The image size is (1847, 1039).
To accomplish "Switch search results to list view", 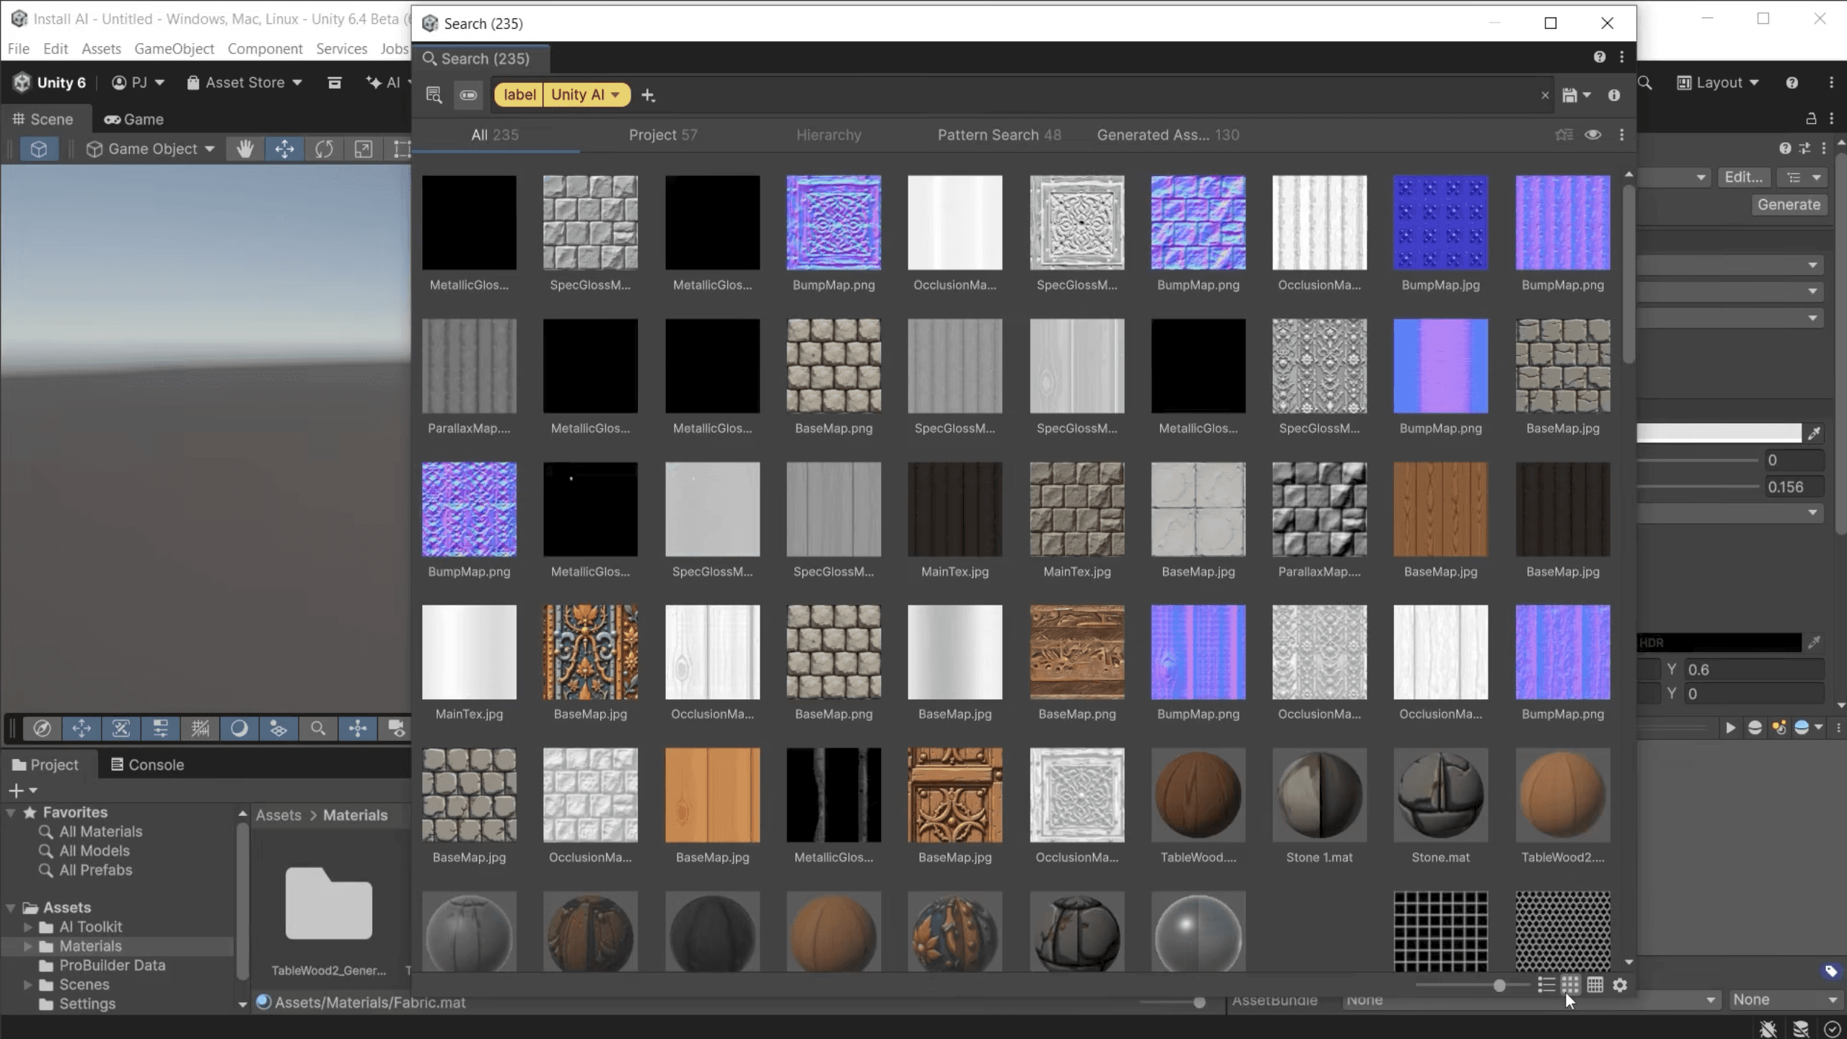I will [x=1546, y=985].
